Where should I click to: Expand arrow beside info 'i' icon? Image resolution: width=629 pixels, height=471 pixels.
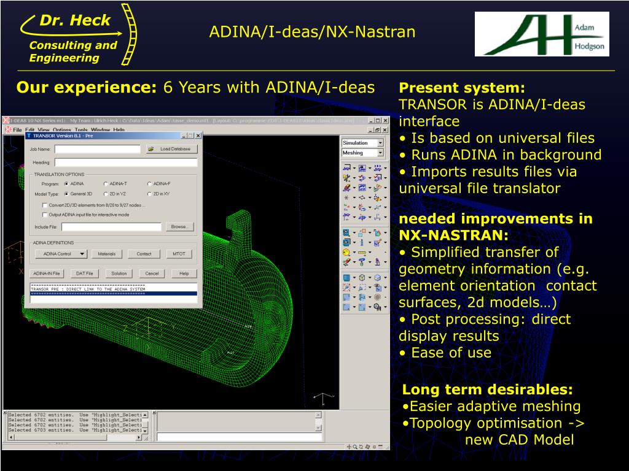[x=370, y=242]
